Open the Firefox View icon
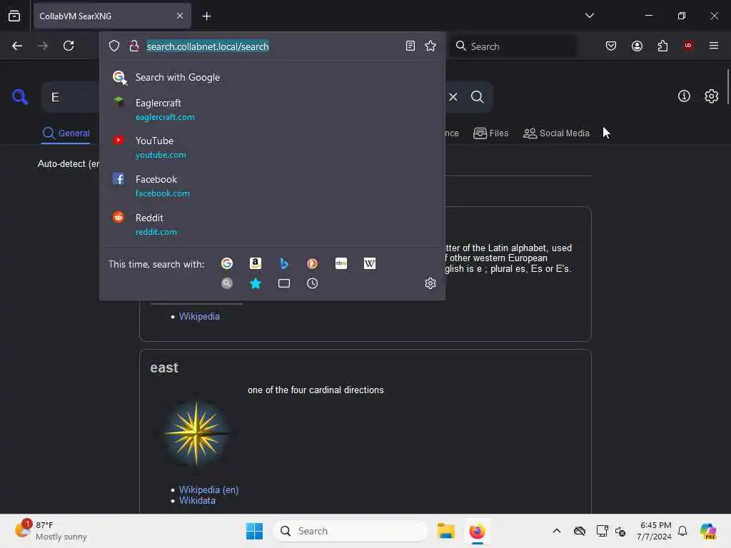The height and width of the screenshot is (548, 731). pyautogui.click(x=14, y=16)
